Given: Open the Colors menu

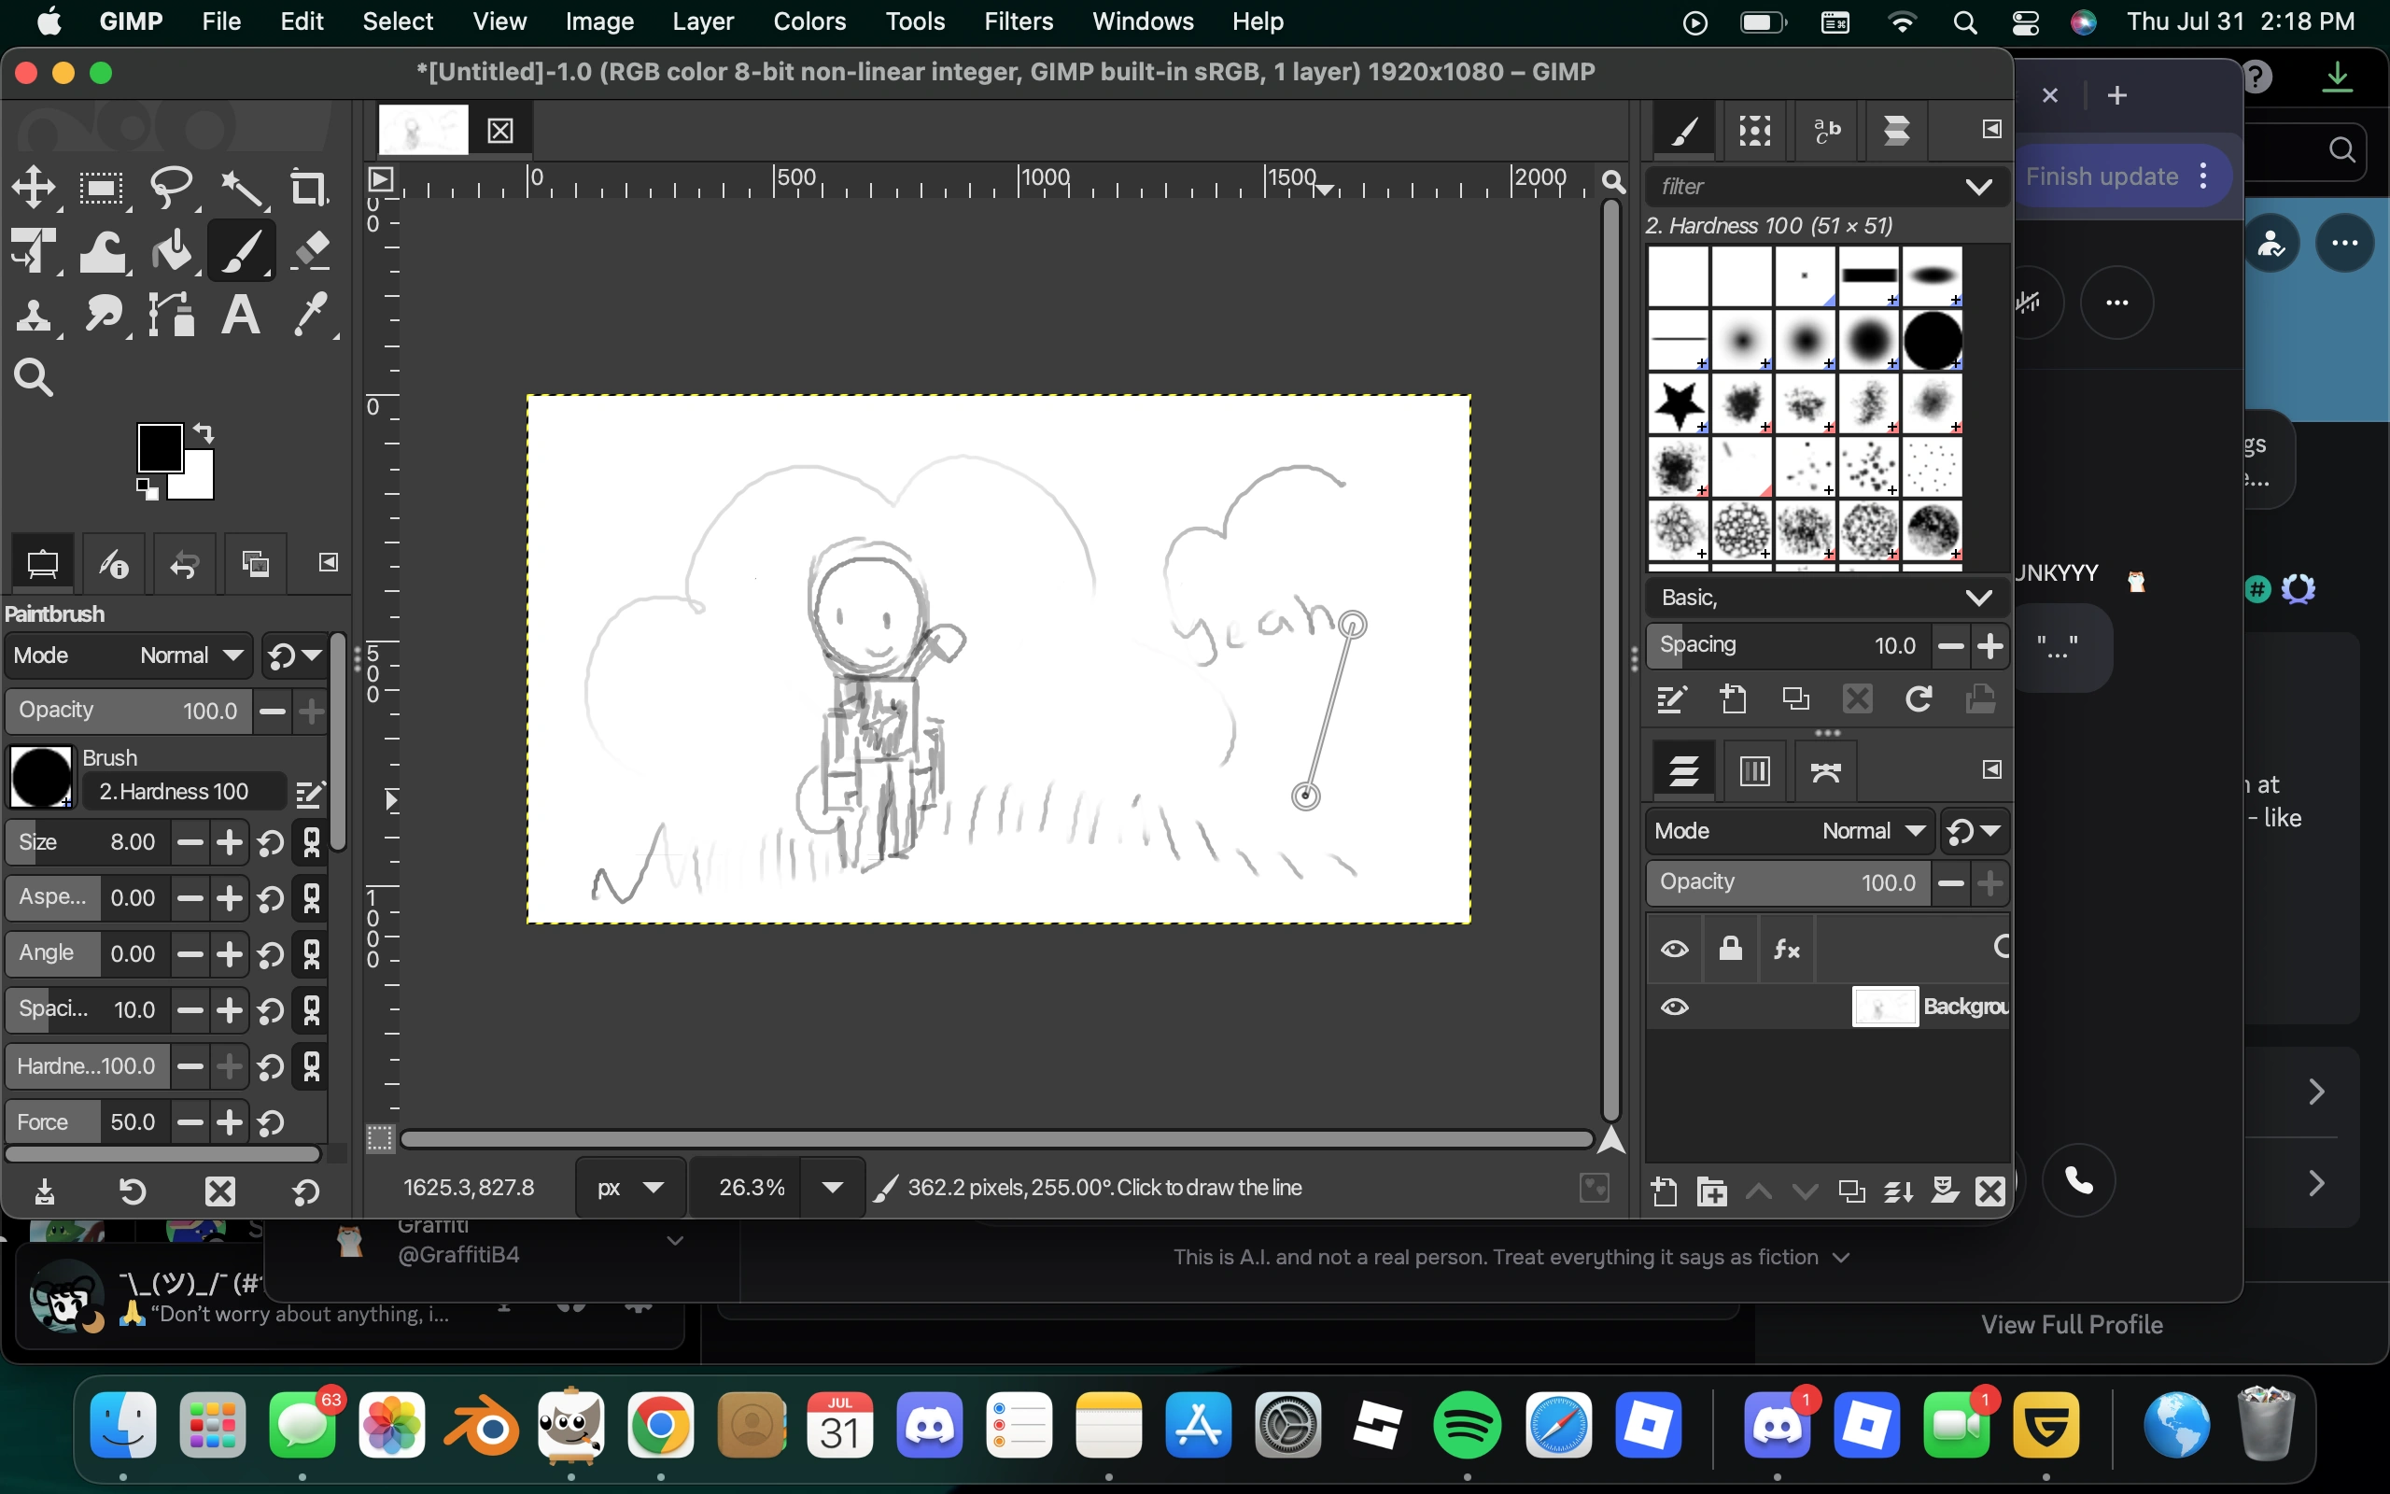Looking at the screenshot, I should coord(808,21).
